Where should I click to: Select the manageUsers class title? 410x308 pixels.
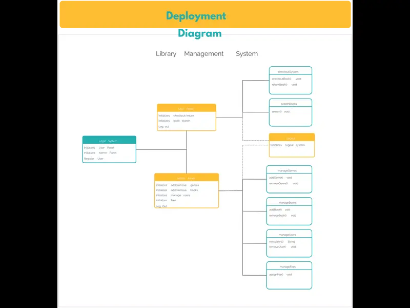(288, 235)
